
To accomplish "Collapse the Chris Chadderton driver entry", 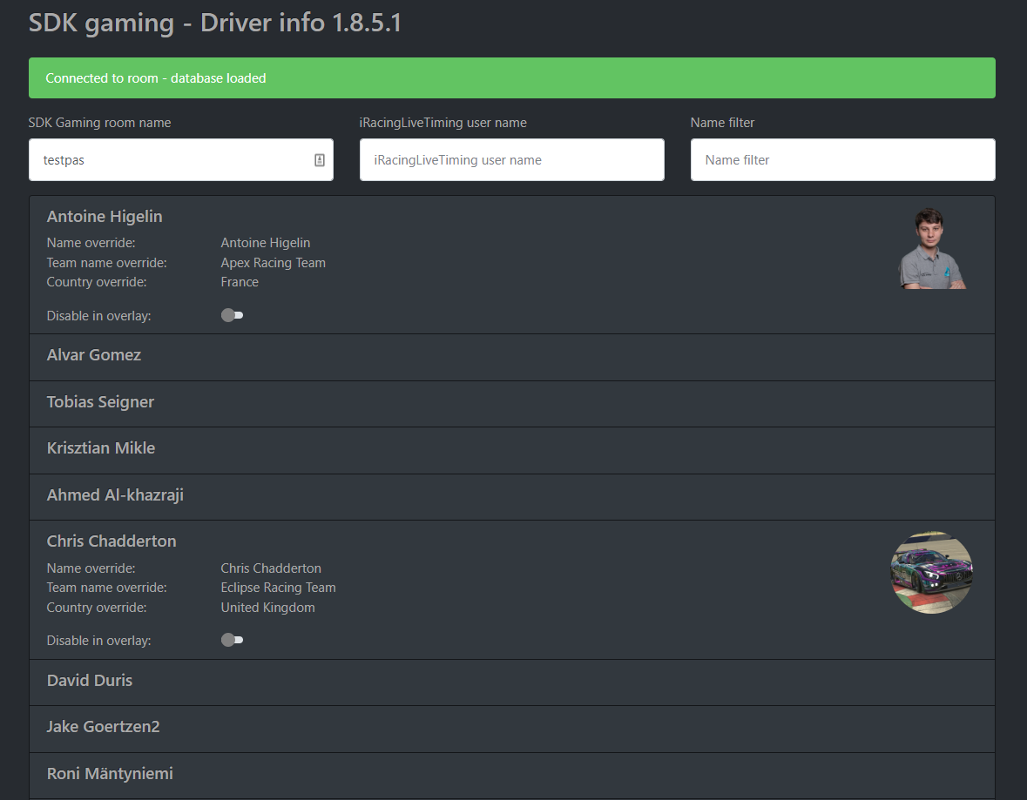I will (111, 541).
